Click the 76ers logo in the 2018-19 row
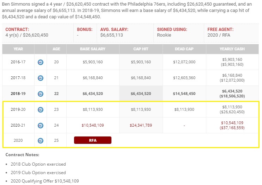Viewport: 262px width, 185px height. [41, 94]
